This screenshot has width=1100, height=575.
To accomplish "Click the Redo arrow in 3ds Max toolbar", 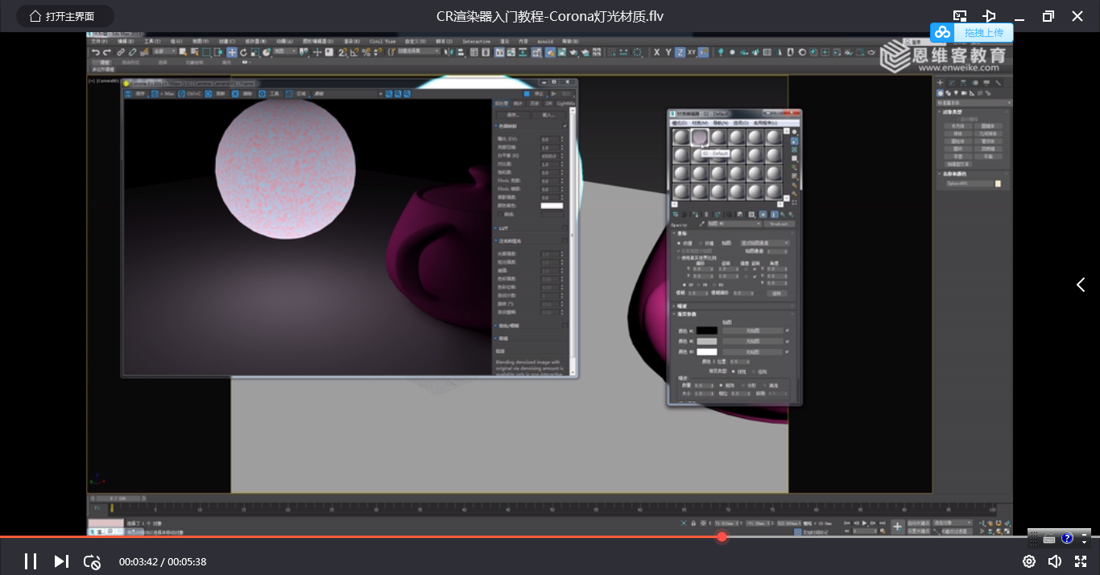I will [x=107, y=52].
